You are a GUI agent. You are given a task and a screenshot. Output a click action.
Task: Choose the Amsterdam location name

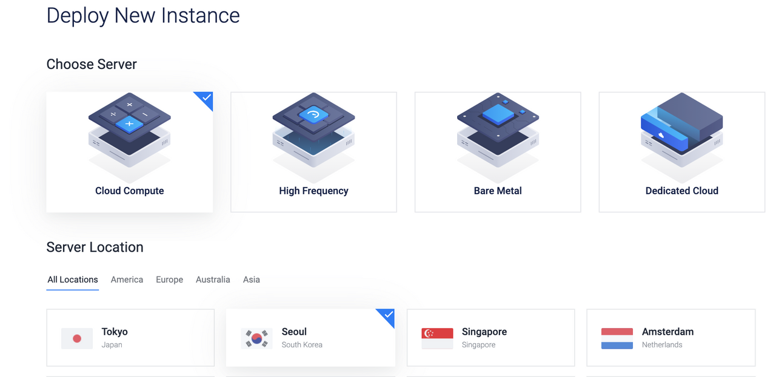[x=667, y=332]
